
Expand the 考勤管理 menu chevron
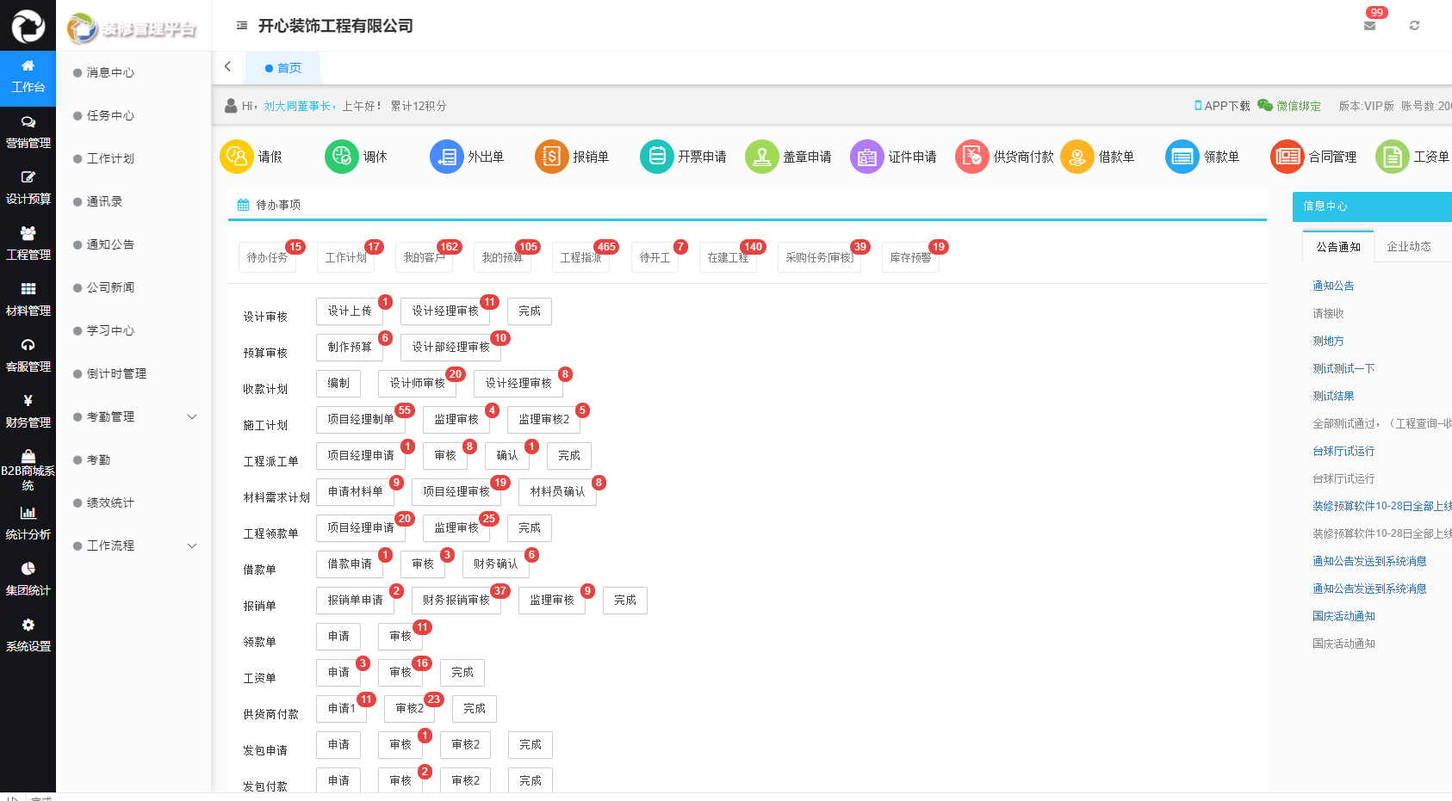tap(192, 416)
